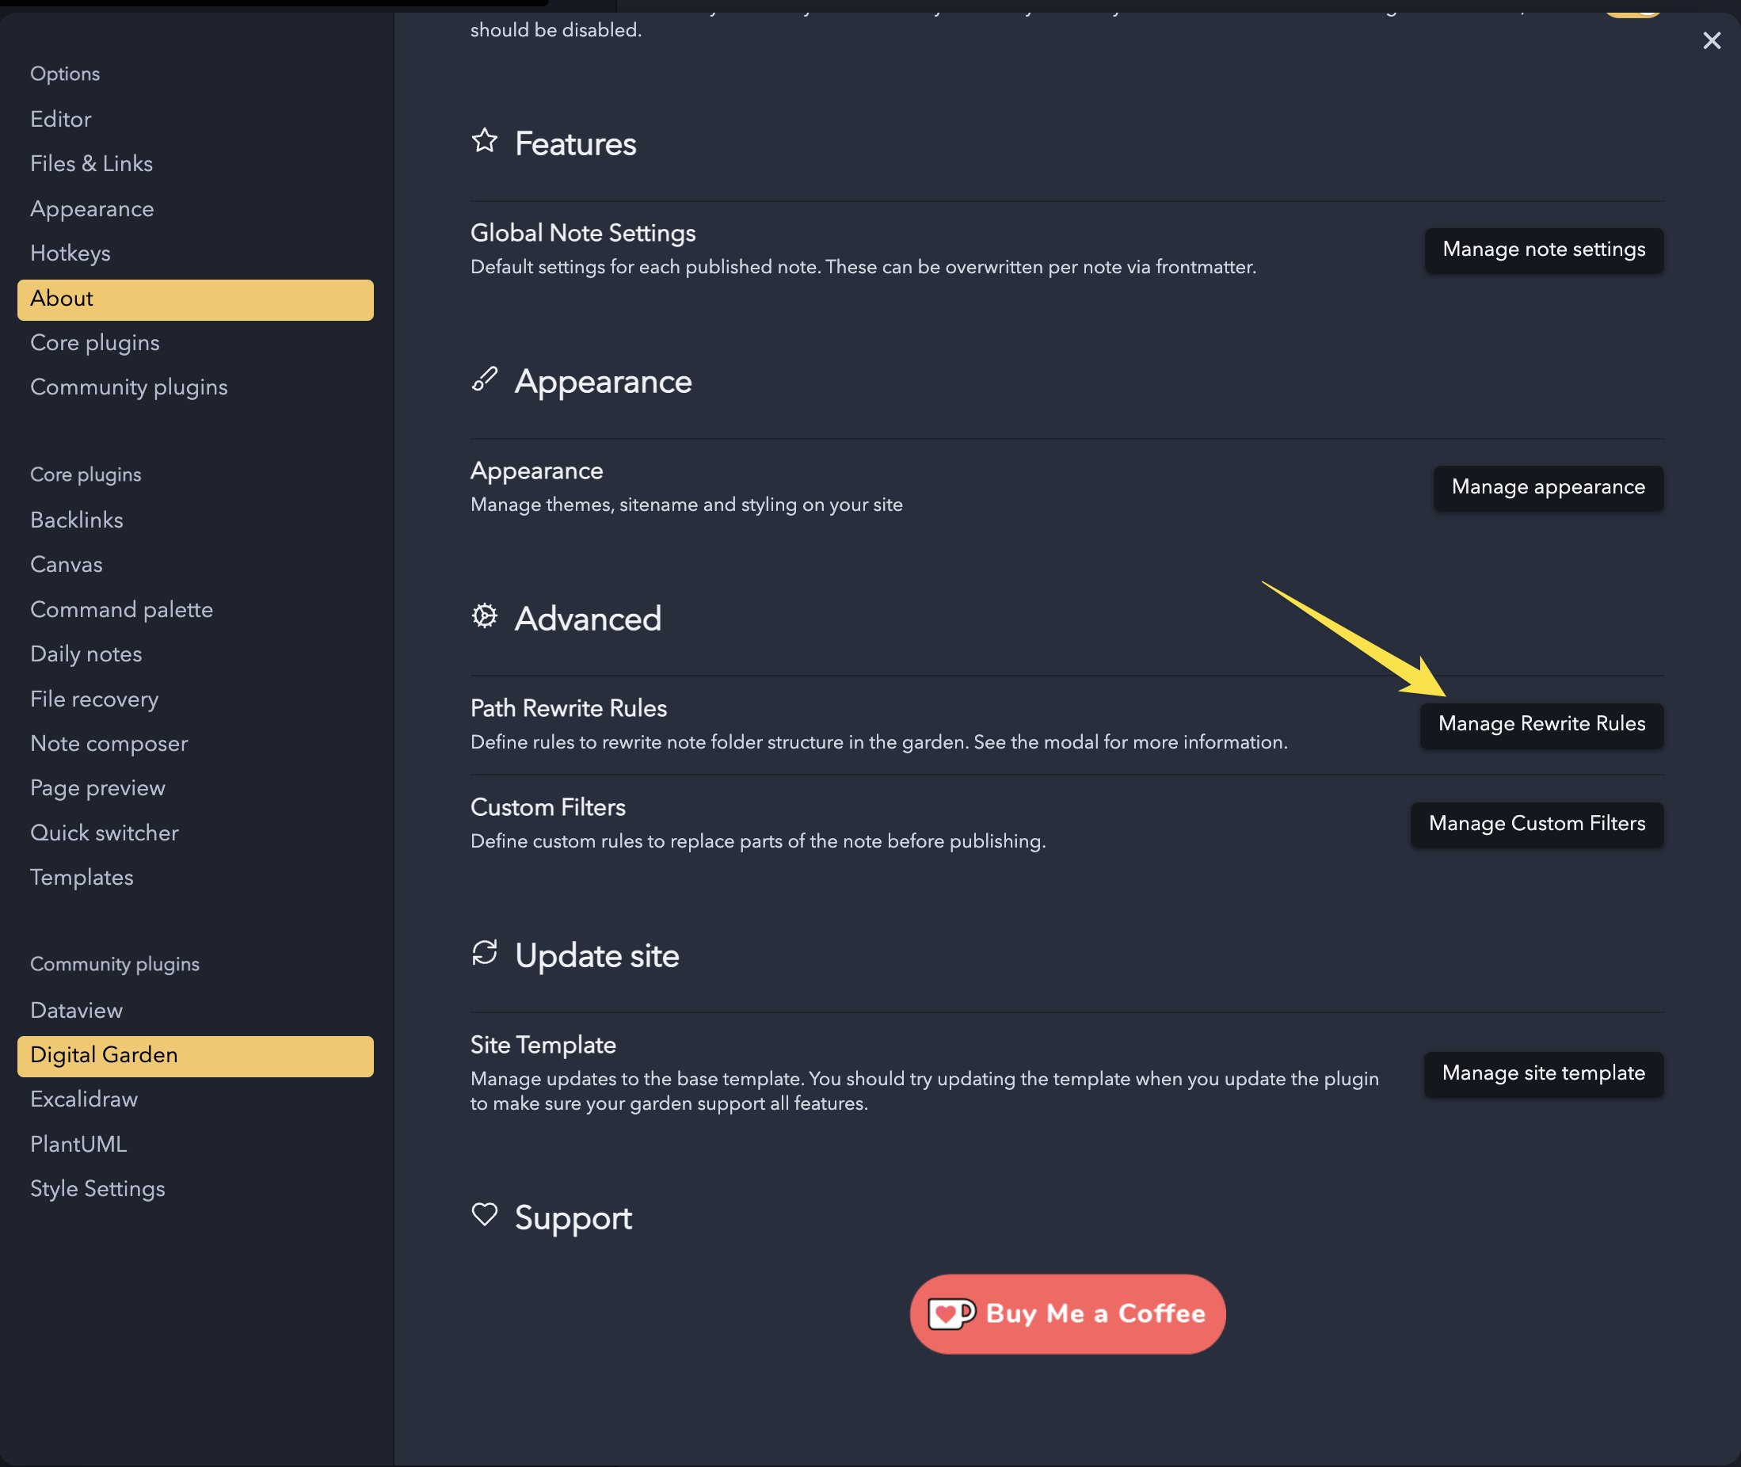Click the heart icon beside Support

484,1215
